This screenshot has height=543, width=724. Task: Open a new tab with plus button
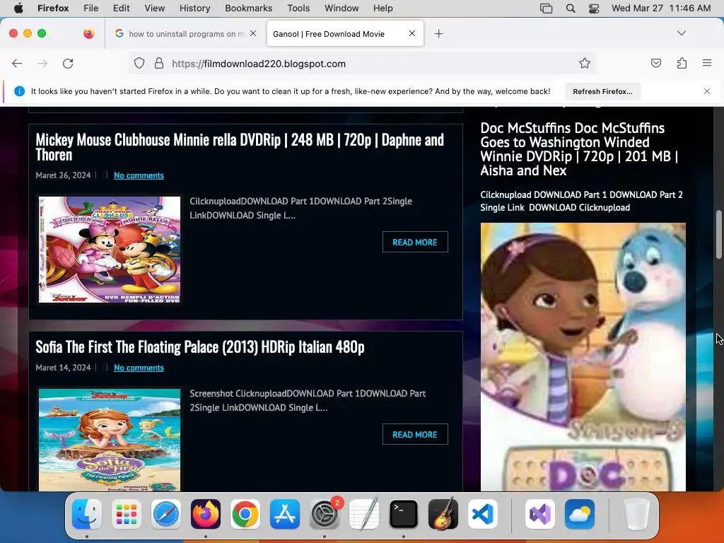[438, 34]
